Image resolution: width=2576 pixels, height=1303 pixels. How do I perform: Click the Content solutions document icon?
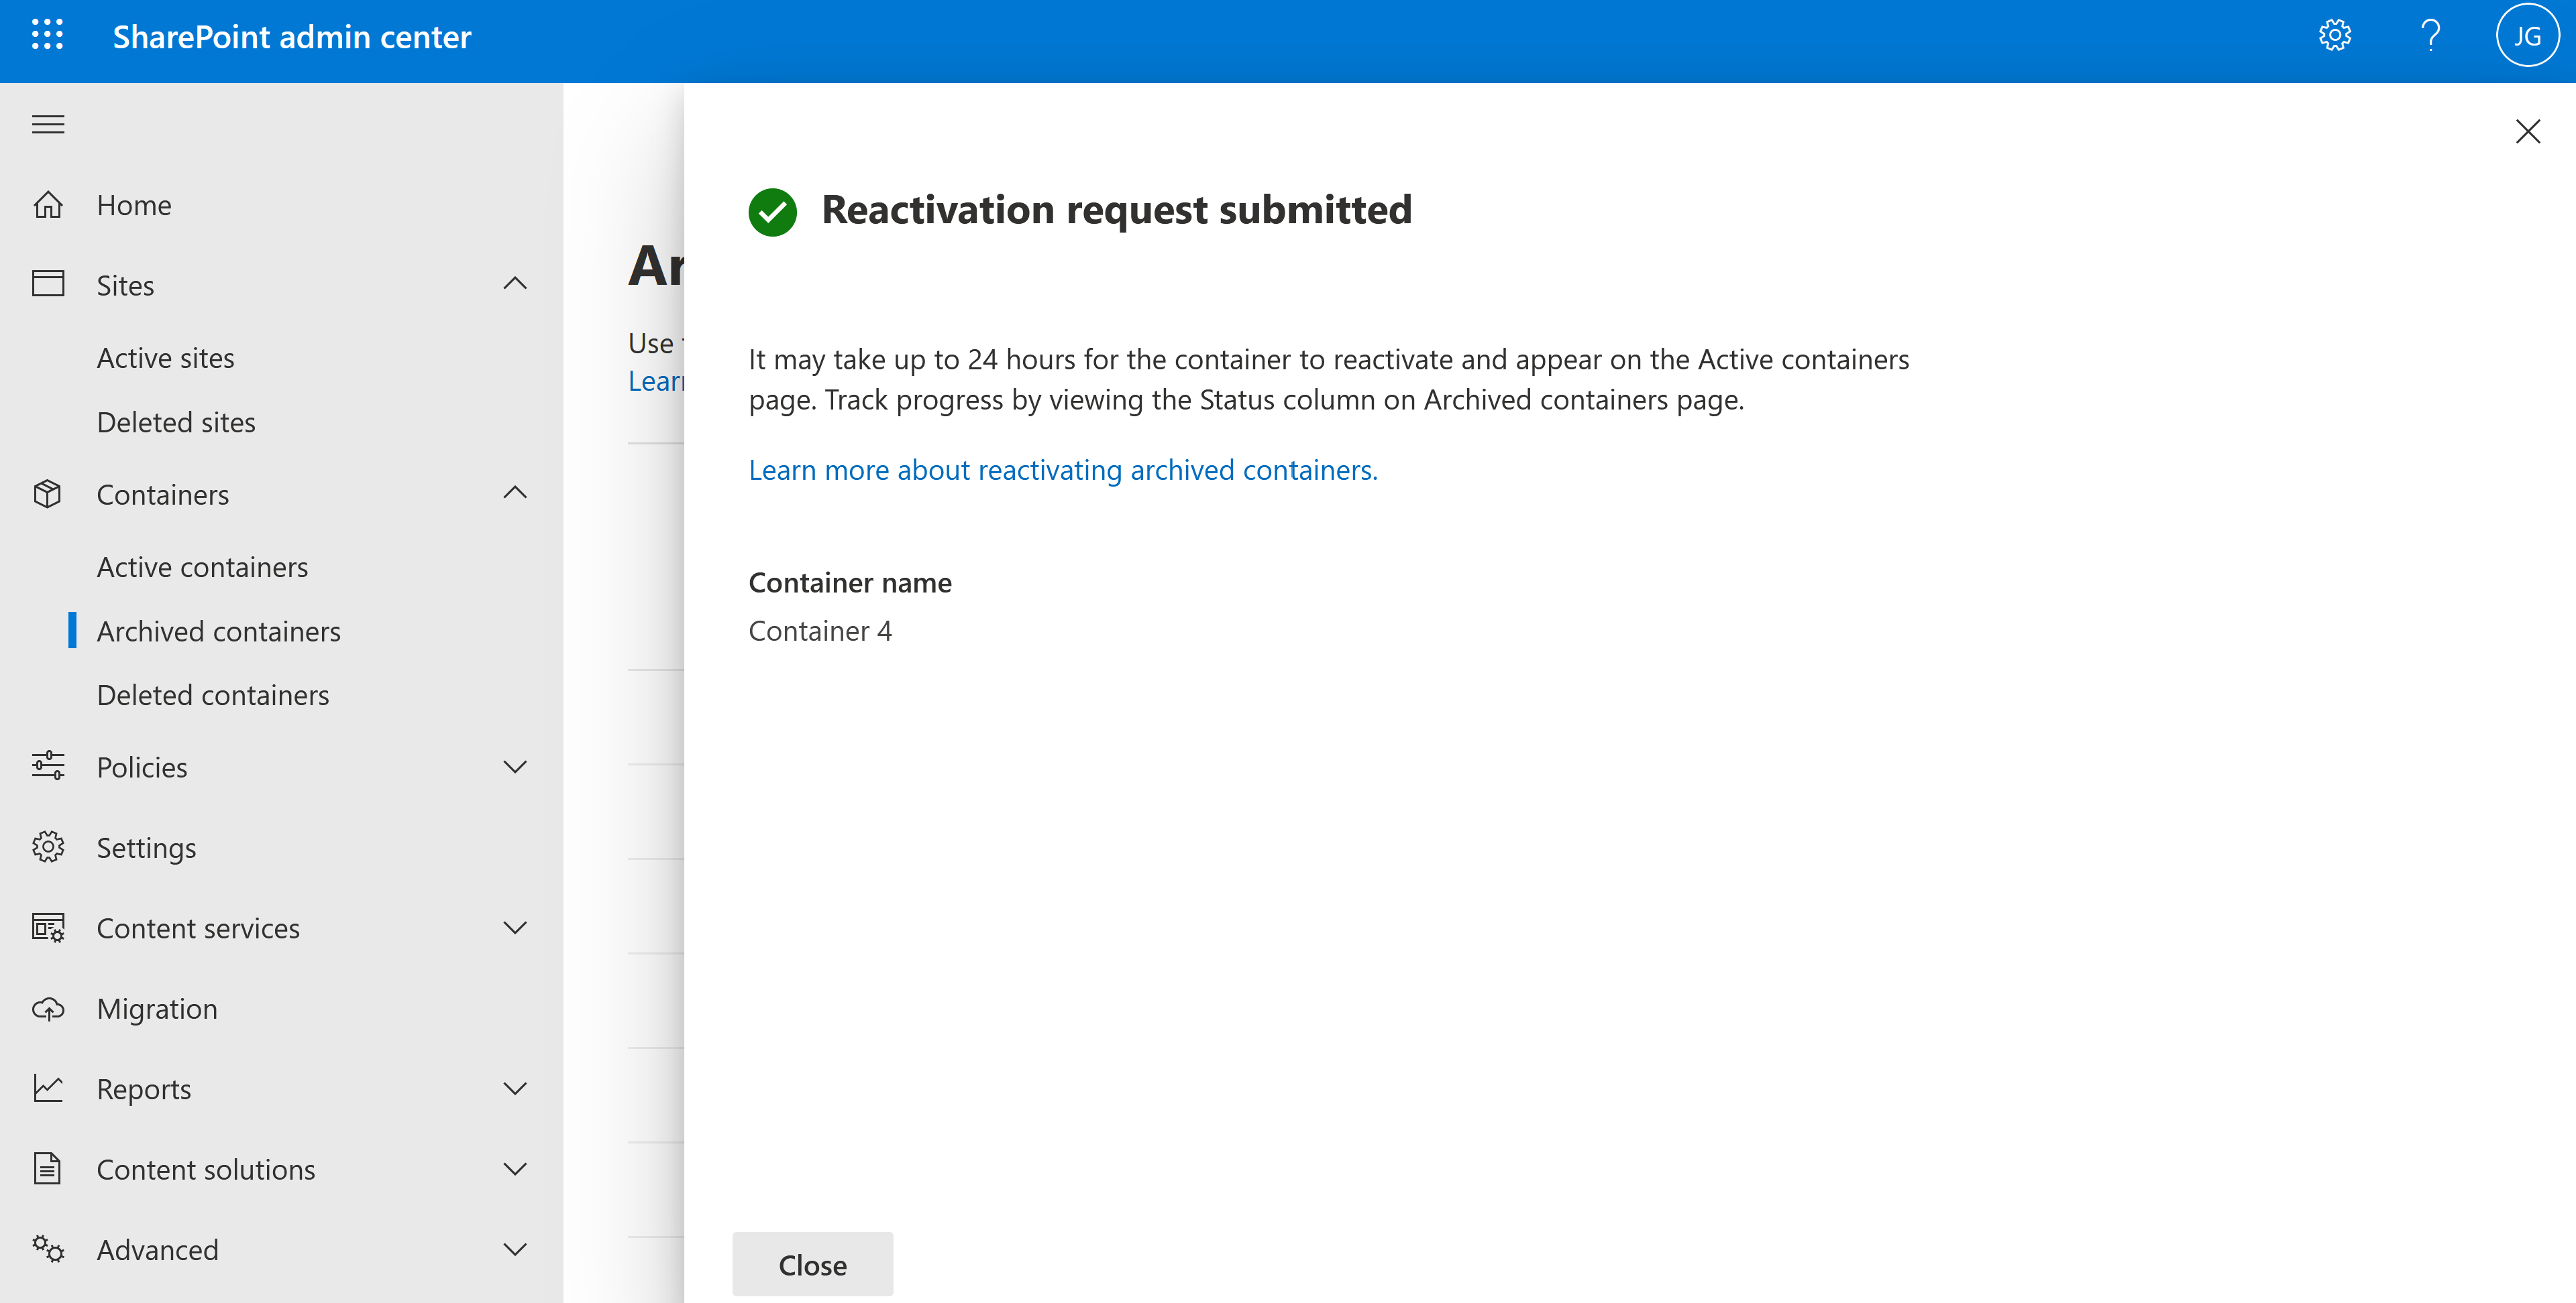pos(47,1168)
